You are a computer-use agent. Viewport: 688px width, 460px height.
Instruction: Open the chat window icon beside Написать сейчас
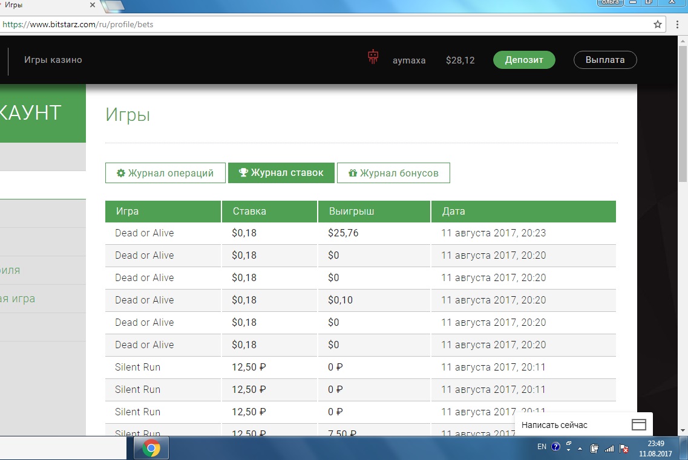[639, 424]
